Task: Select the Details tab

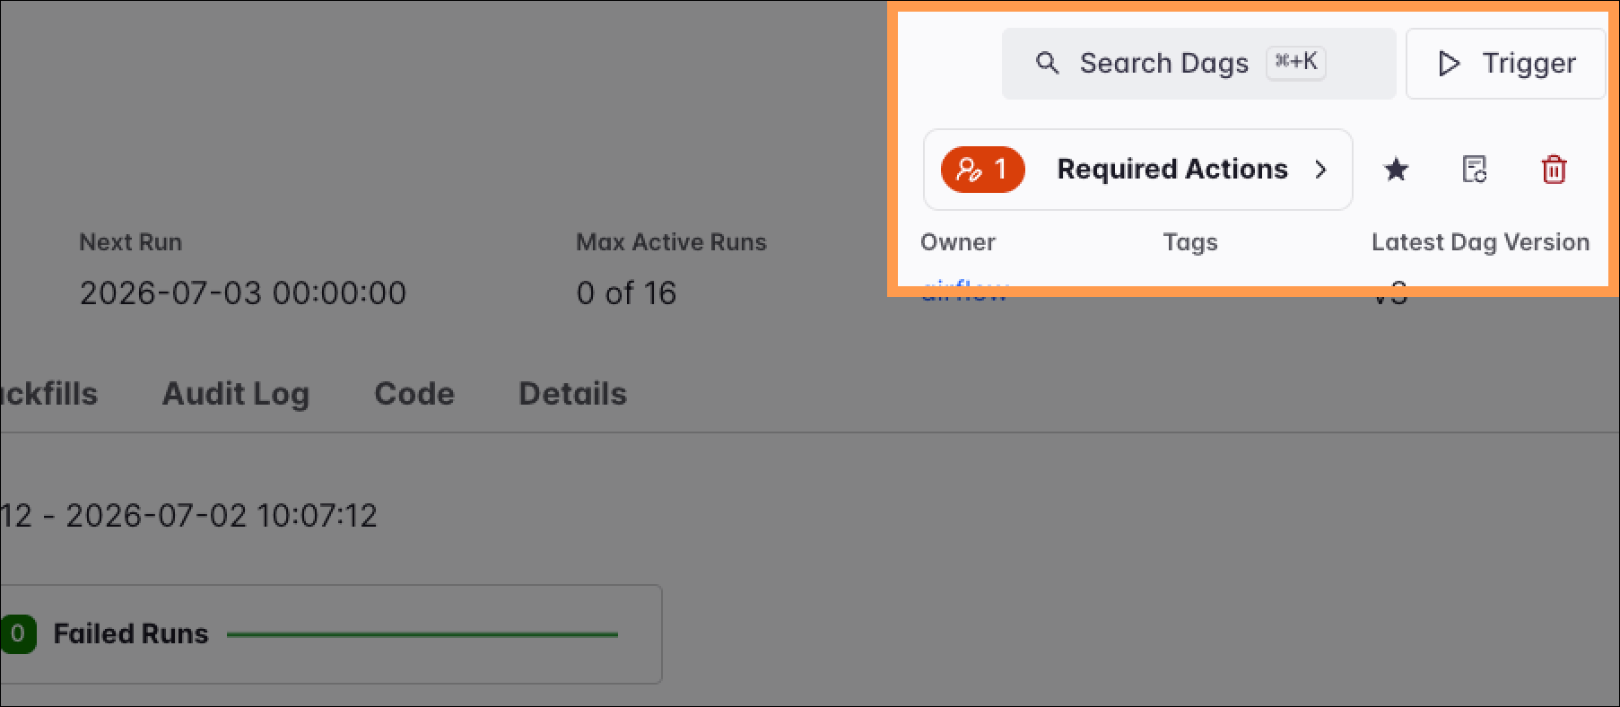Action: (572, 394)
